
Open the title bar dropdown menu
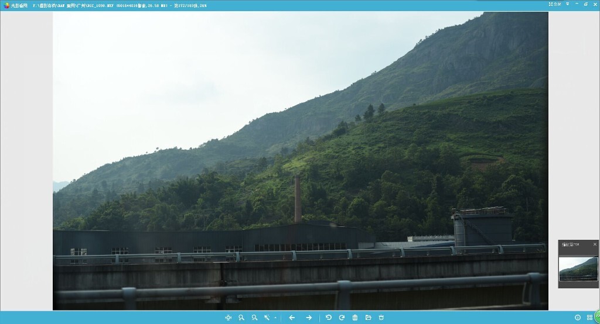567,4
